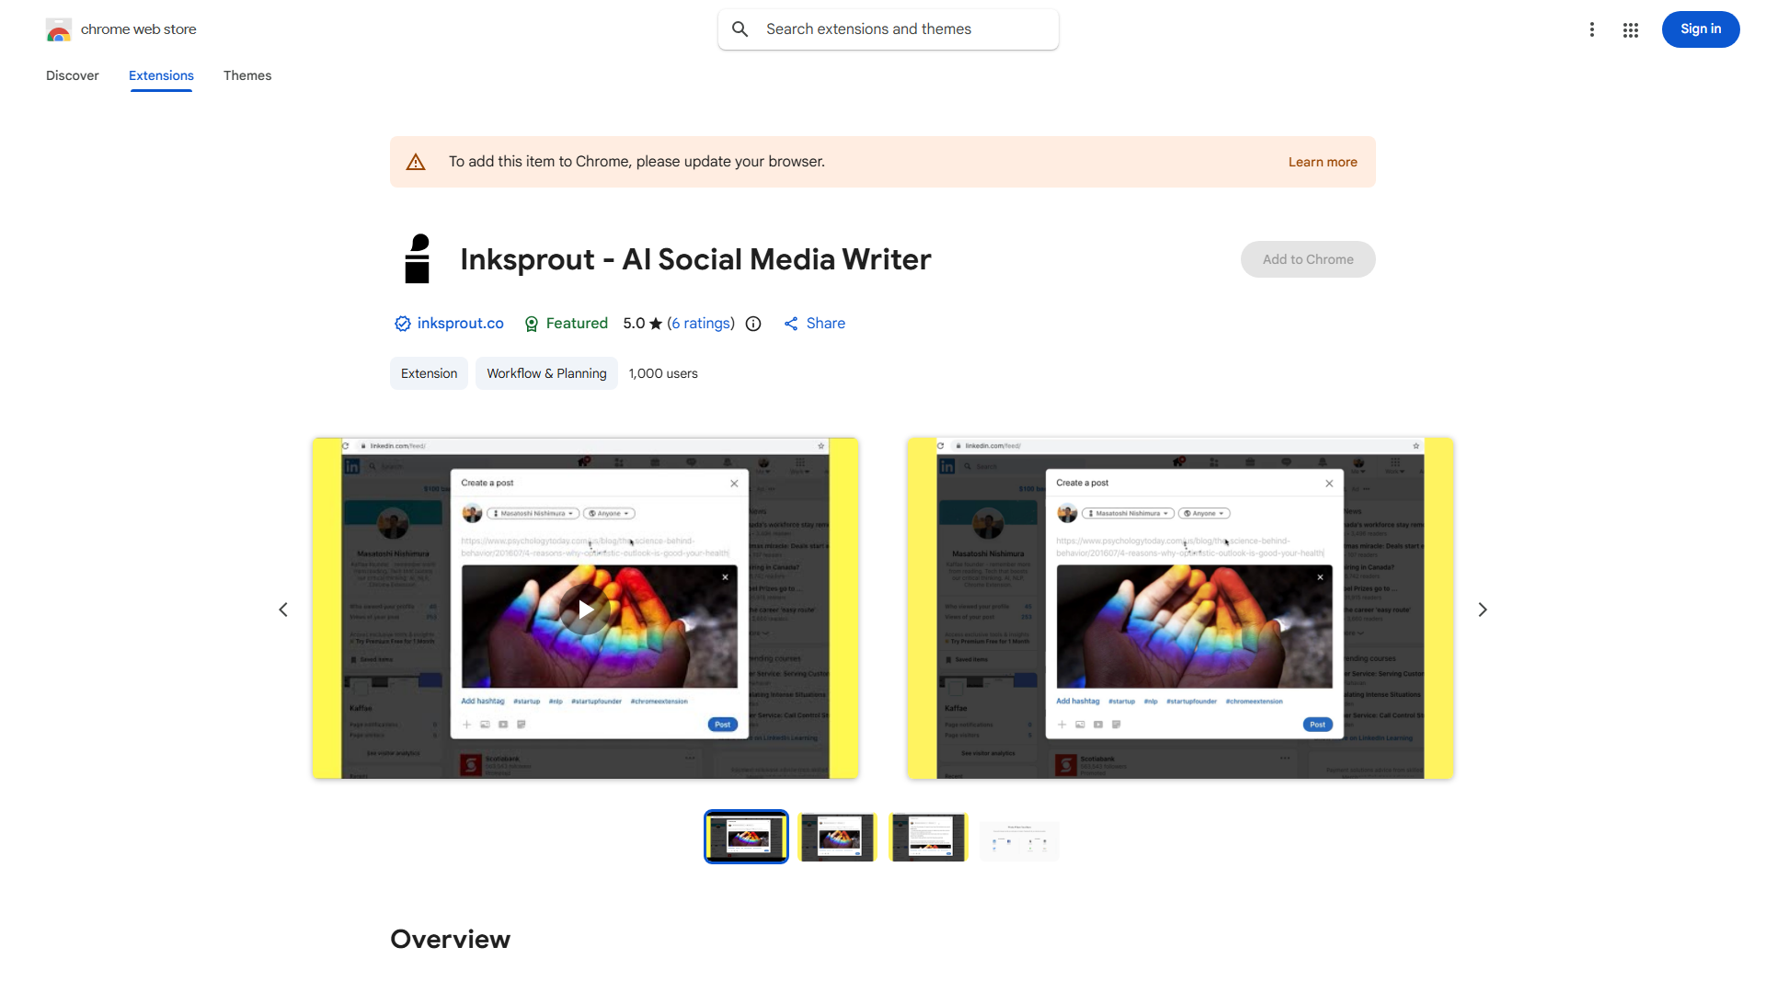Switch to the Themes tab
This screenshot has width=1766, height=993.
pos(247,75)
